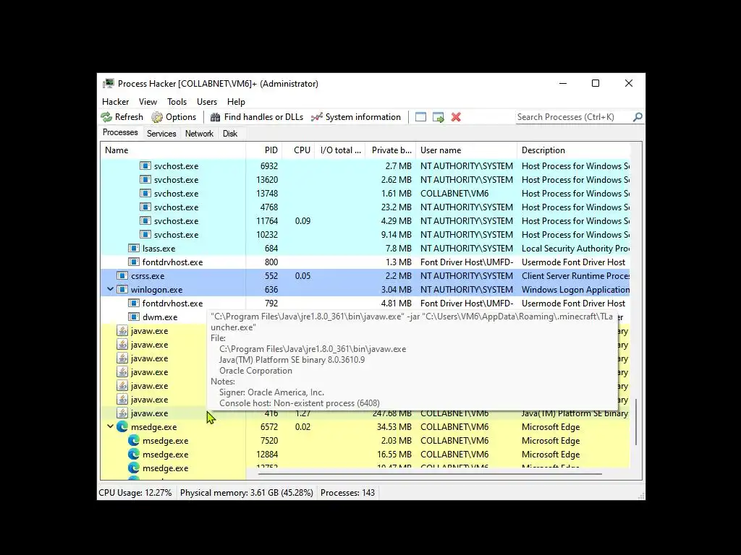Select the dwm.exe process name
Screen dimensions: 741x555
160,317
